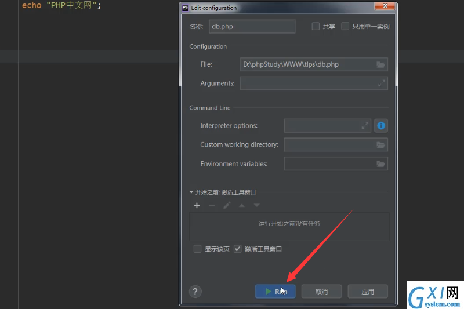Open Environment variables browse icon
This screenshot has width=464, height=309.
380,163
